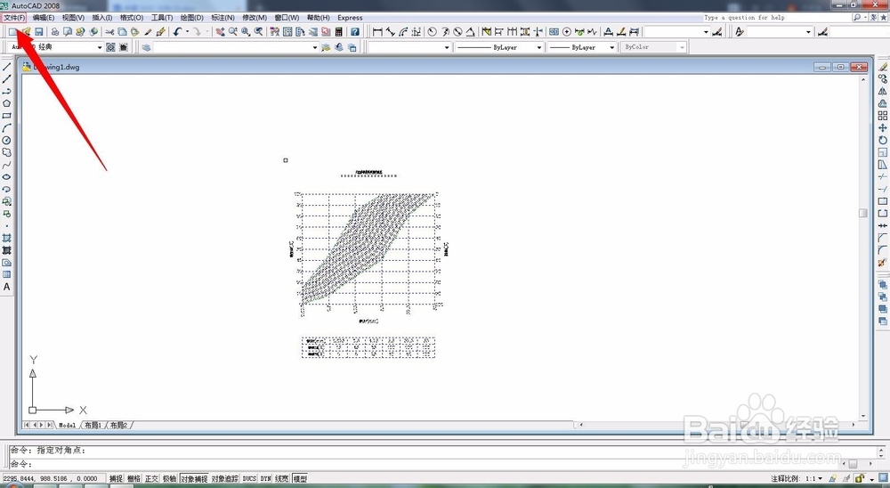
Task: Click the drawing vertical scrollbar thumb
Action: (862, 213)
